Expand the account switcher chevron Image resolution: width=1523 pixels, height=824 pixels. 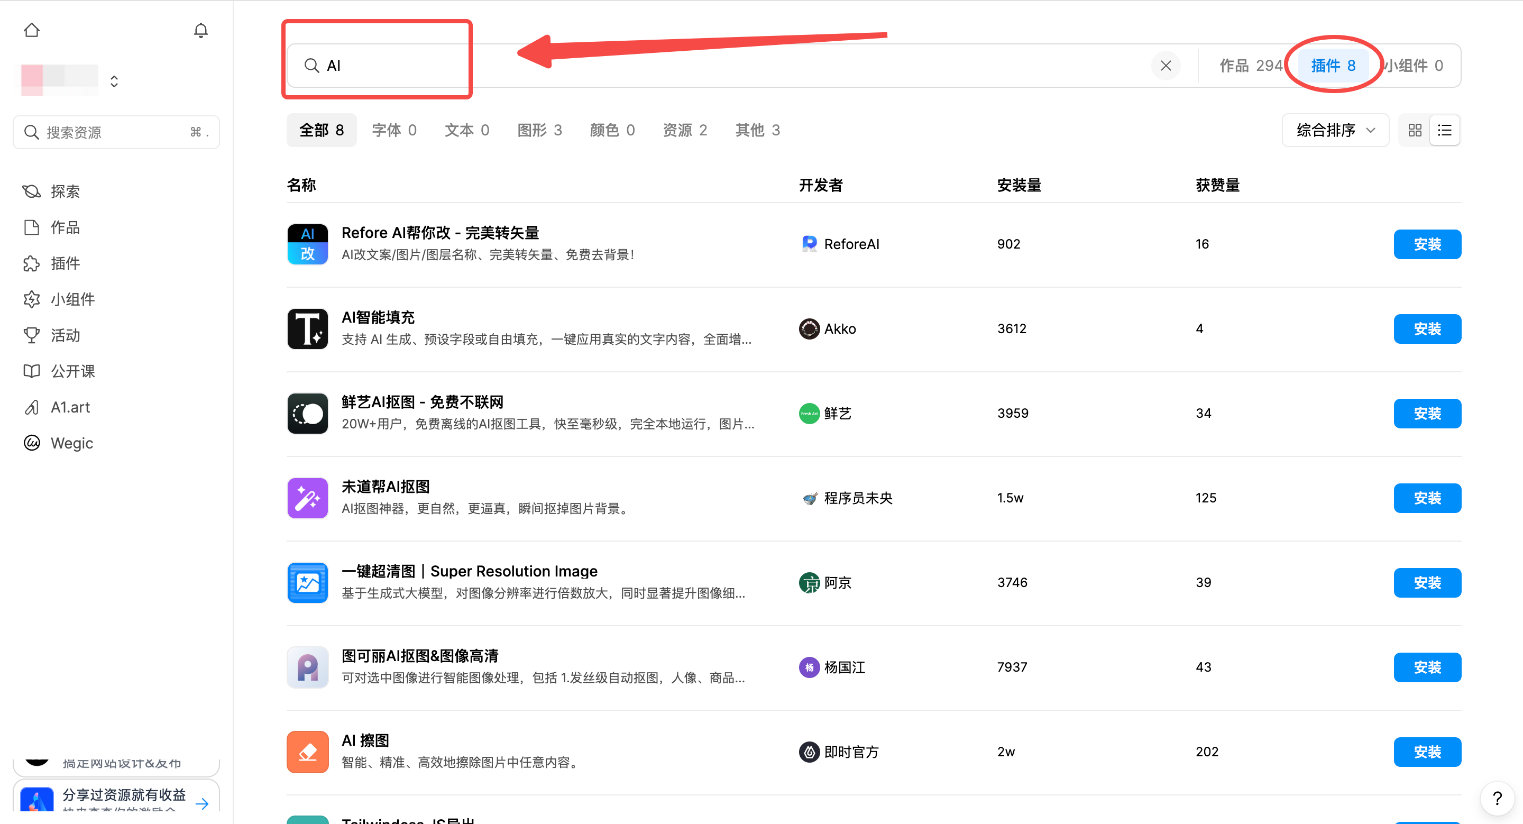pyautogui.click(x=114, y=80)
